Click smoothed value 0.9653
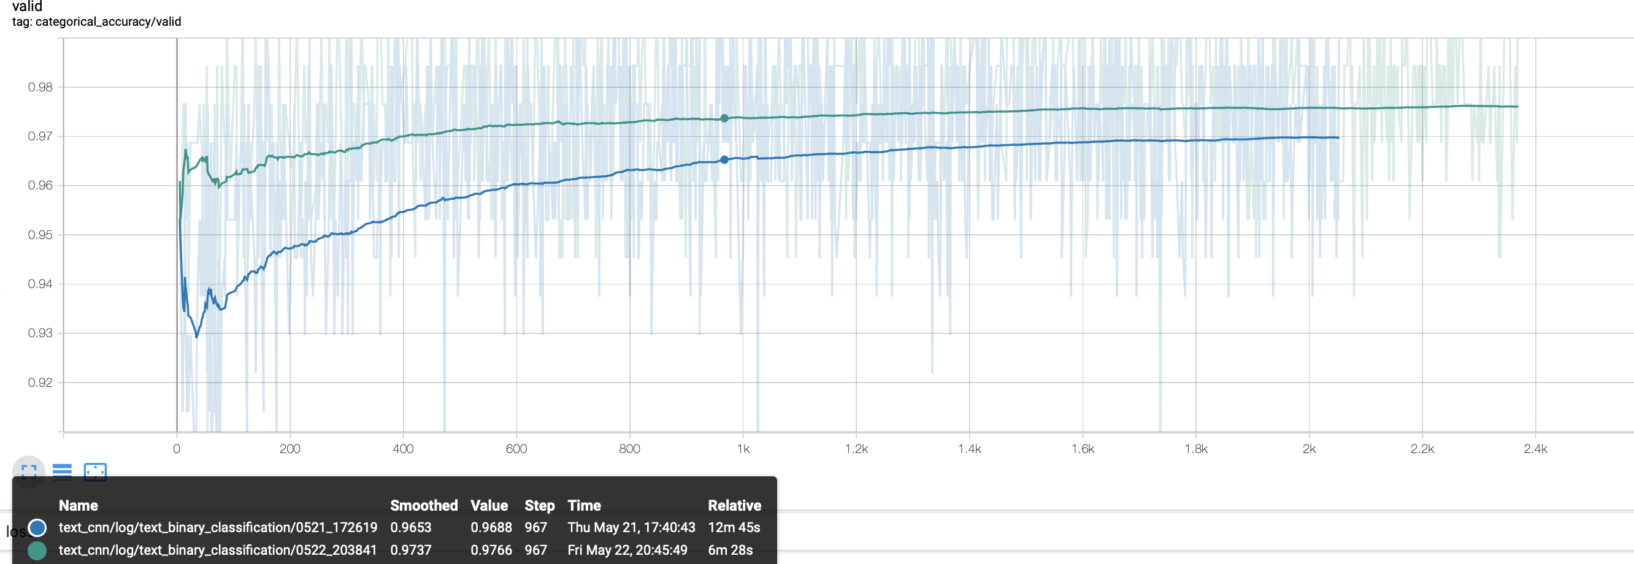1634x564 pixels. pos(410,527)
